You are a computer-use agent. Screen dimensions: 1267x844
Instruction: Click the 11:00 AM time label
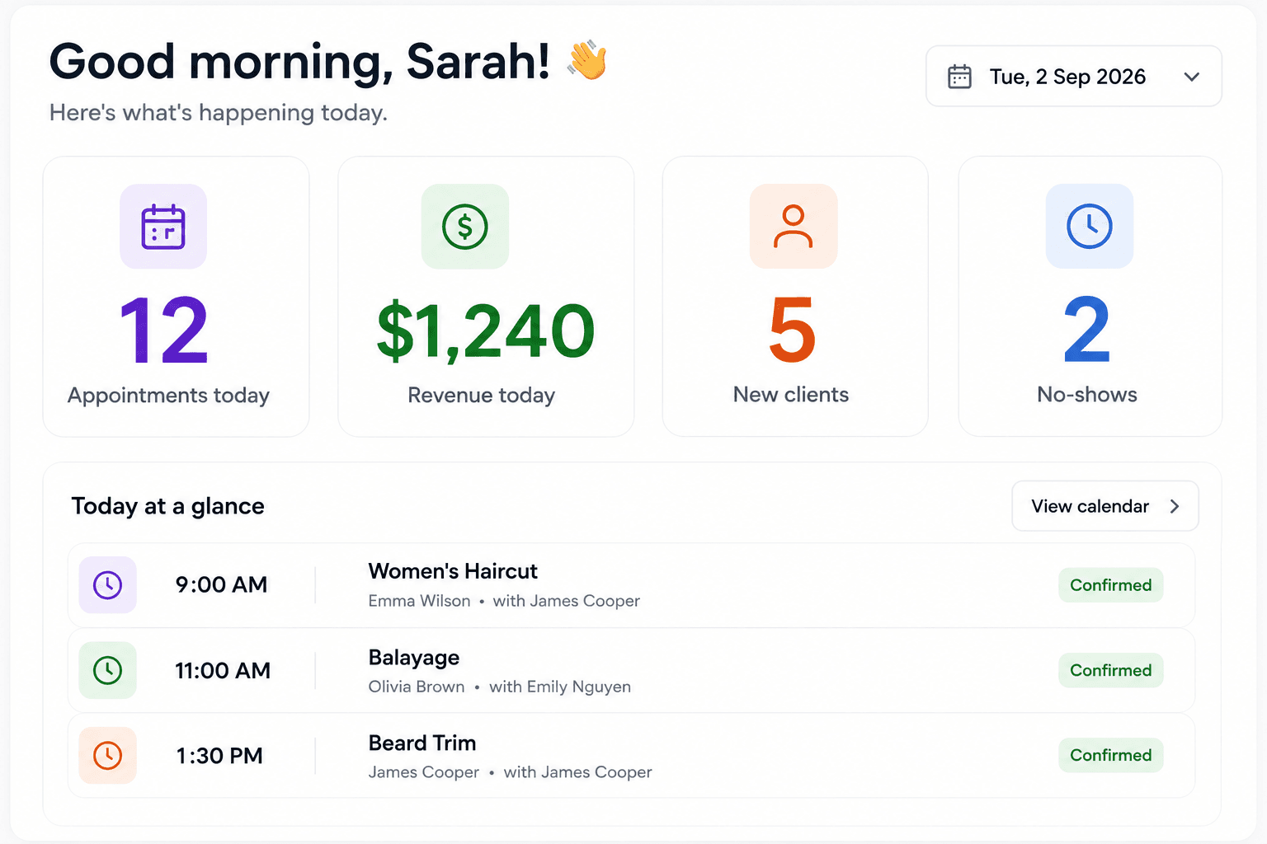click(x=223, y=670)
